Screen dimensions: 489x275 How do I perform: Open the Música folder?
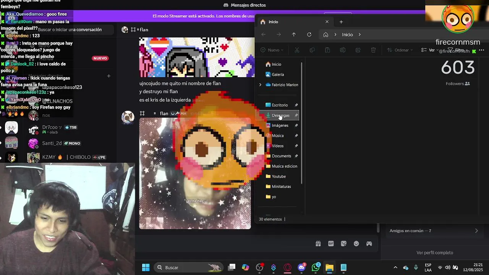point(278,136)
